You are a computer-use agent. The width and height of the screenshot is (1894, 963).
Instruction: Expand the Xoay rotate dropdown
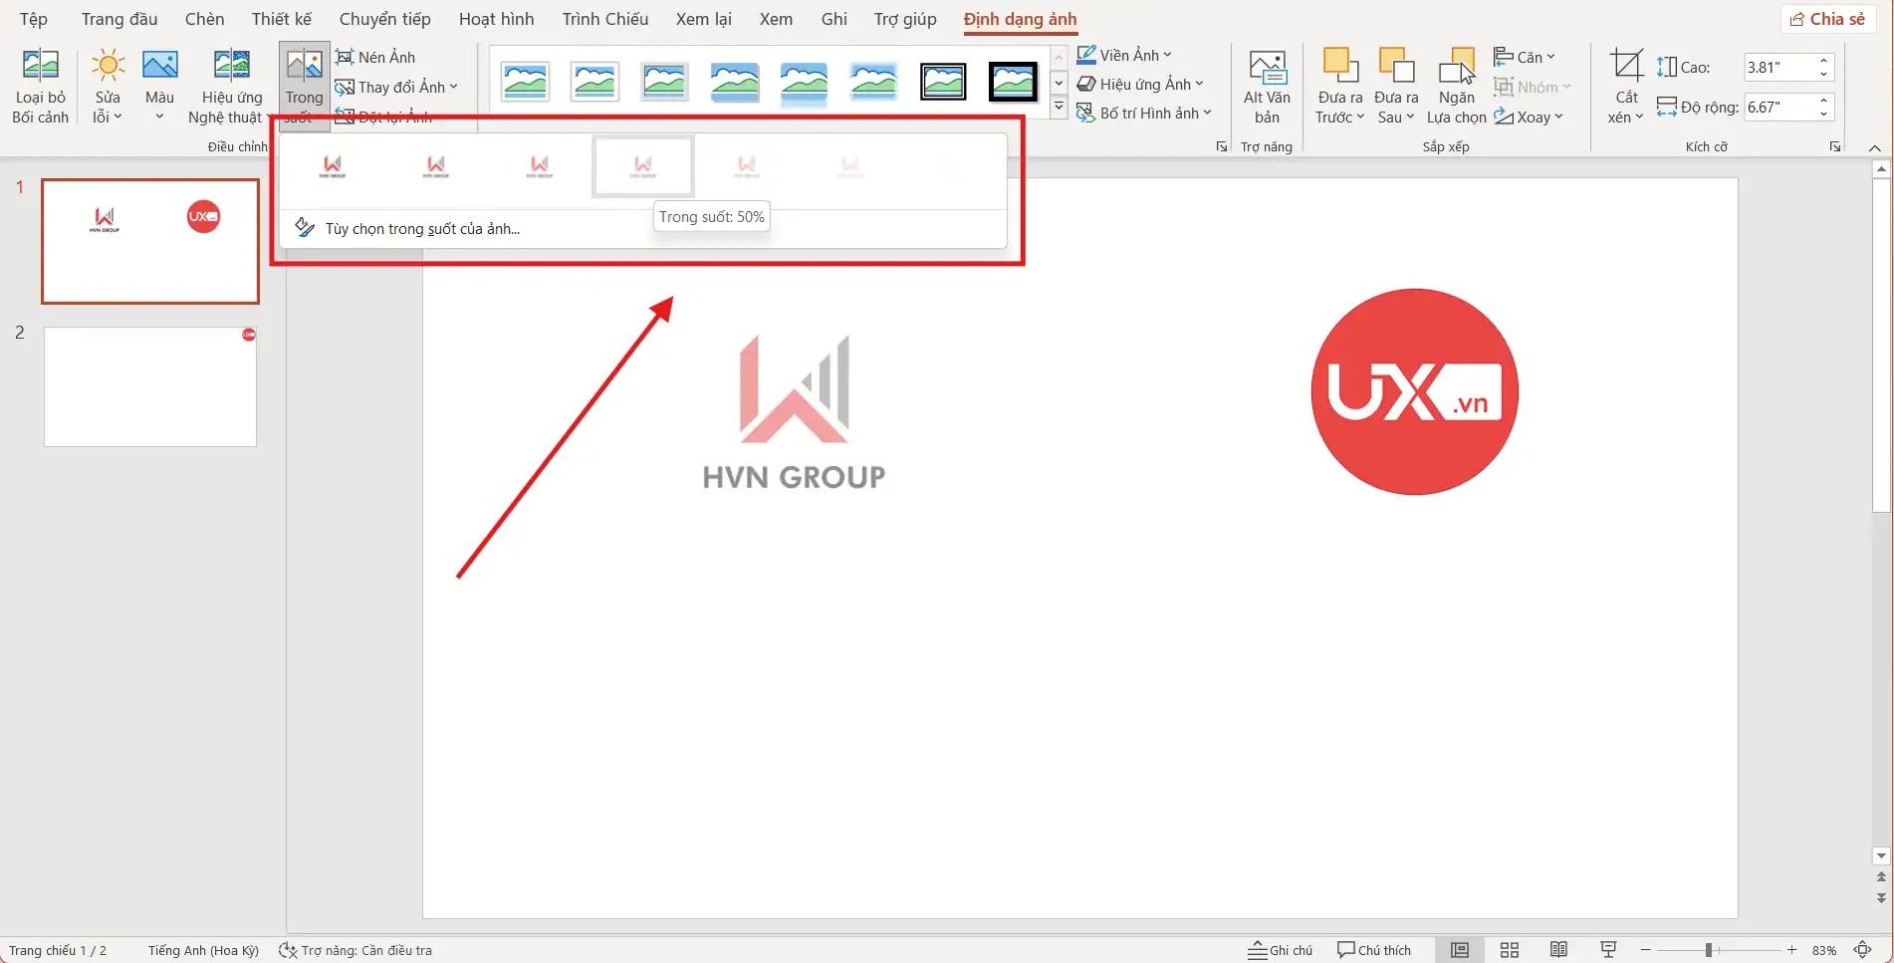pos(1529,117)
